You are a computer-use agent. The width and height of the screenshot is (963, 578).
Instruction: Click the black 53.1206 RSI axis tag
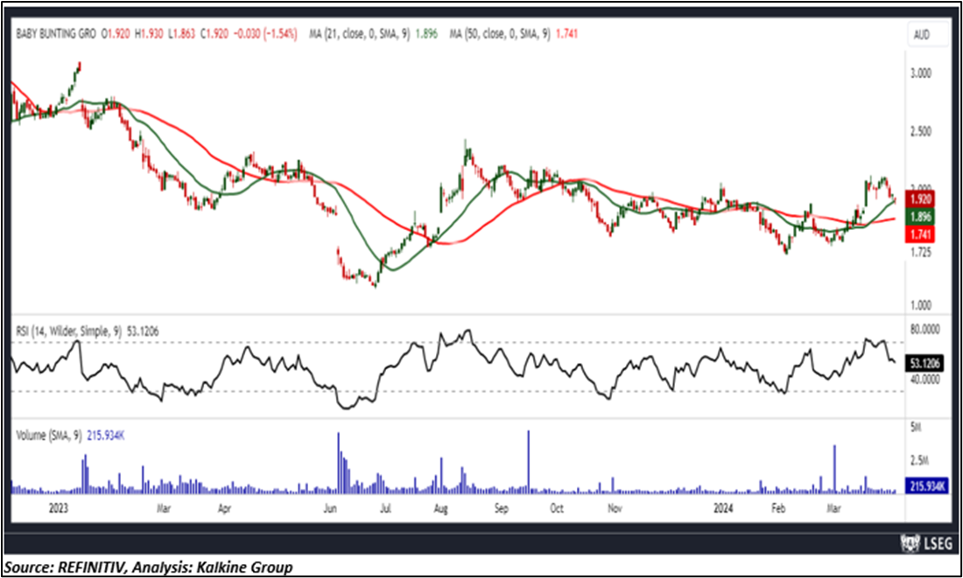924,364
